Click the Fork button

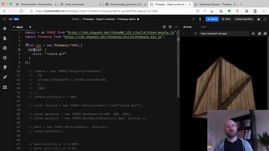point(226,19)
